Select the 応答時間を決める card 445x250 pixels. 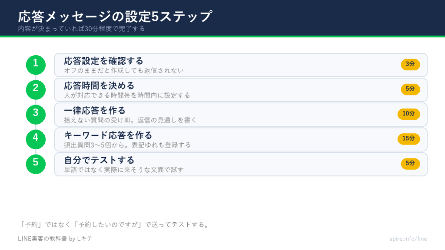241,90
